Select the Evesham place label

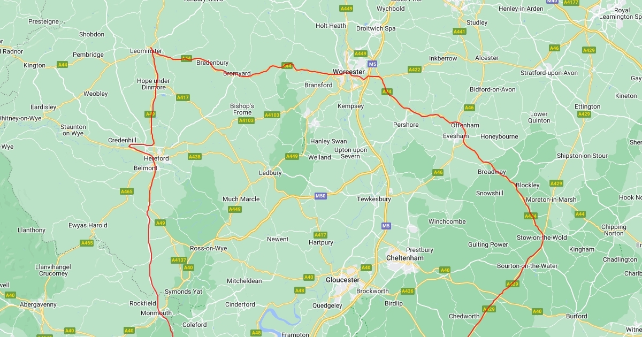tap(455, 136)
